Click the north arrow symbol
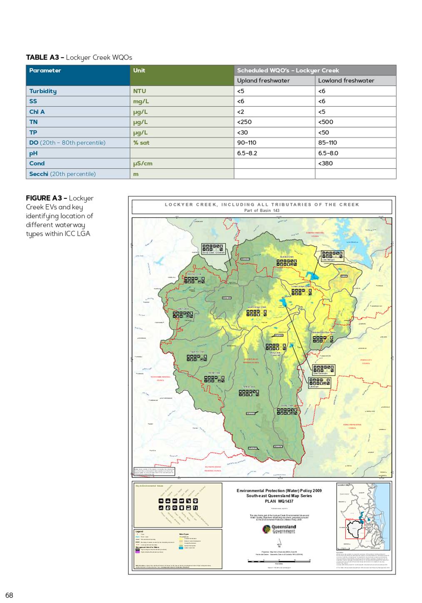The width and height of the screenshot is (422, 603). [279, 542]
